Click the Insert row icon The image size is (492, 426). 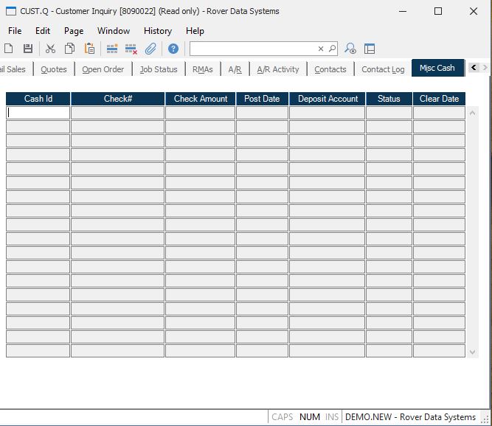[112, 49]
